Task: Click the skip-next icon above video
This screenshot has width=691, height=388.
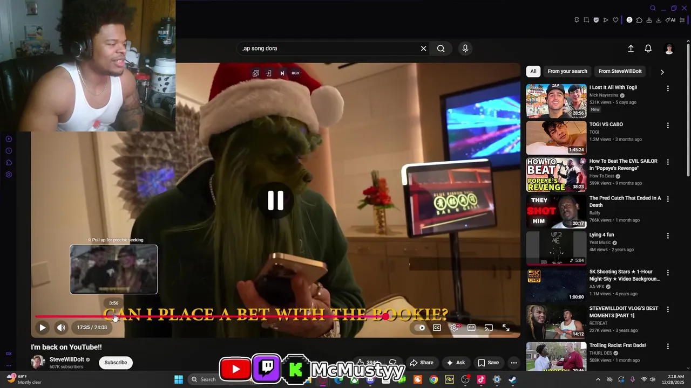Action: [282, 73]
